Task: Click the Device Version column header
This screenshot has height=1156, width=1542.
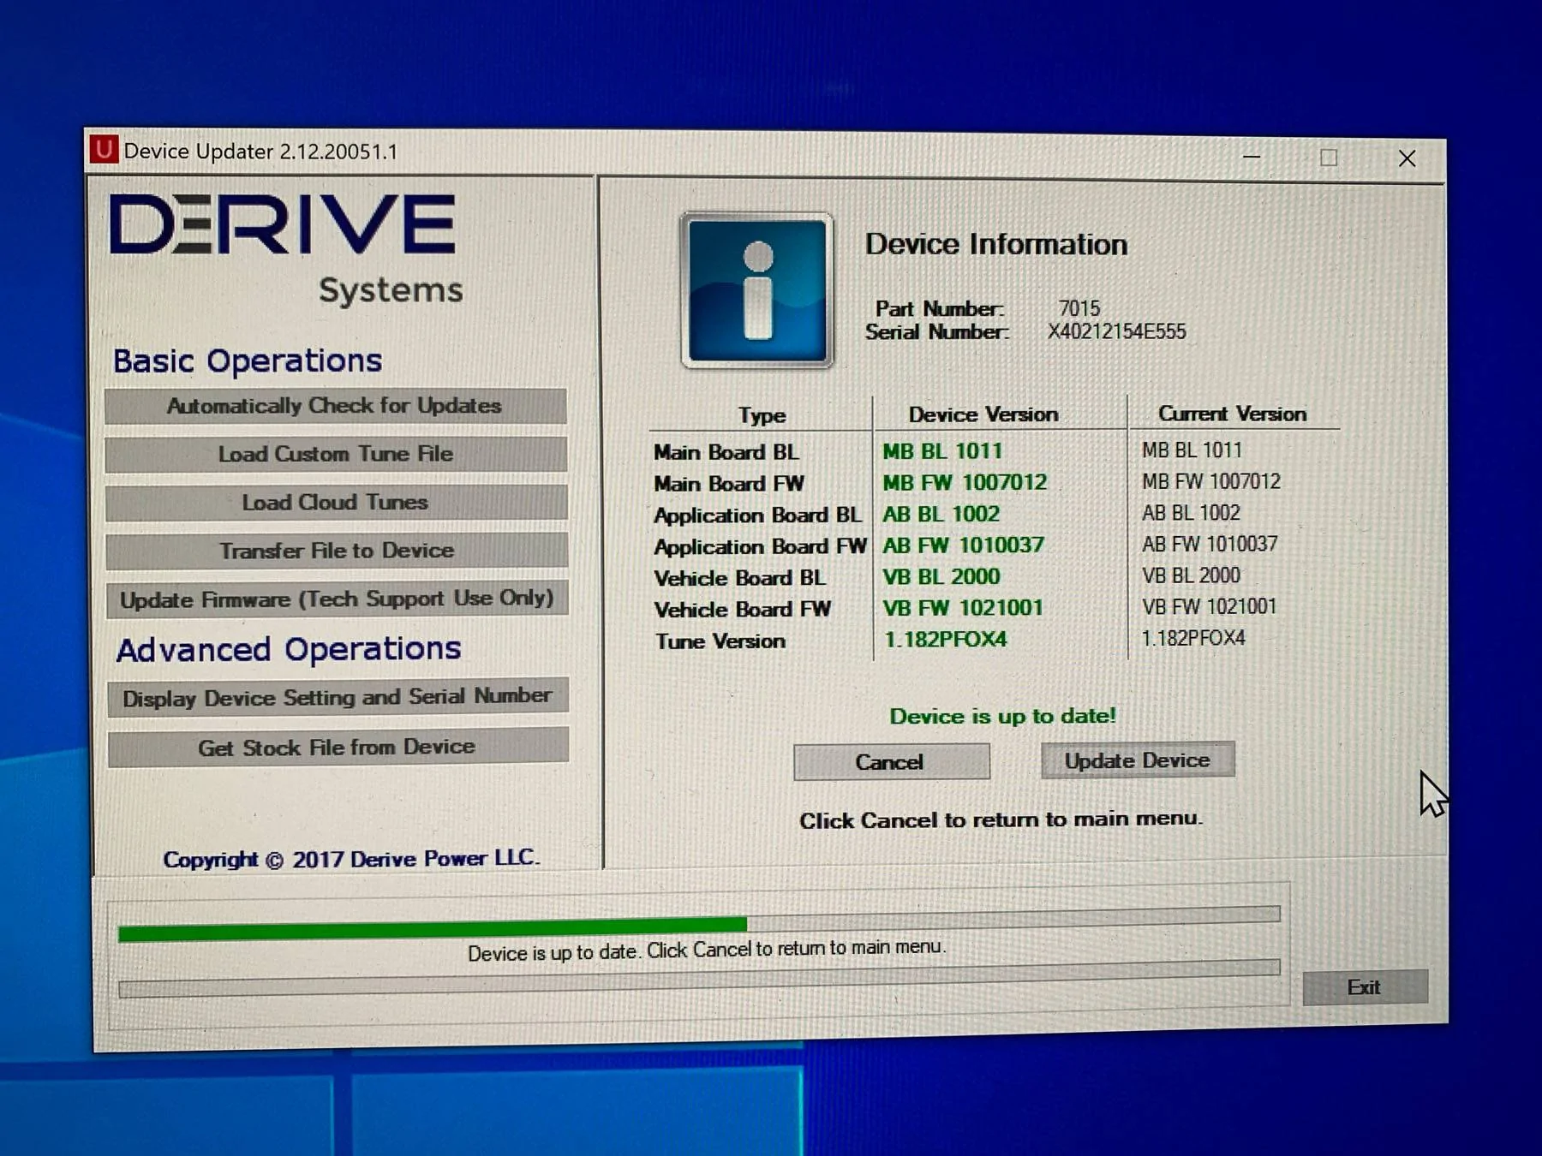Action: tap(983, 414)
